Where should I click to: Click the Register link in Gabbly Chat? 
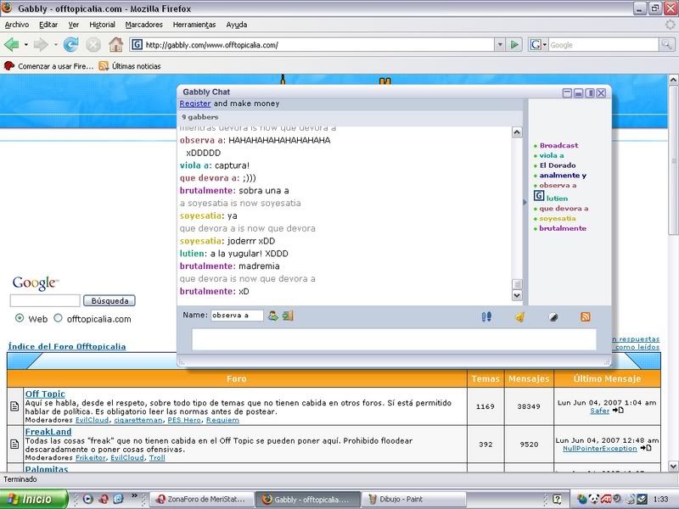(x=195, y=103)
